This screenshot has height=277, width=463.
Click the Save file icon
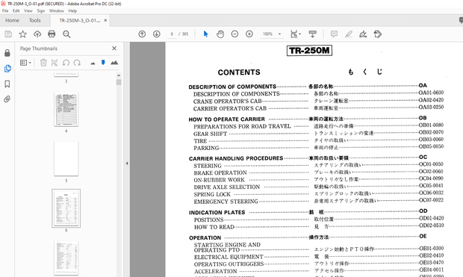coord(8,34)
